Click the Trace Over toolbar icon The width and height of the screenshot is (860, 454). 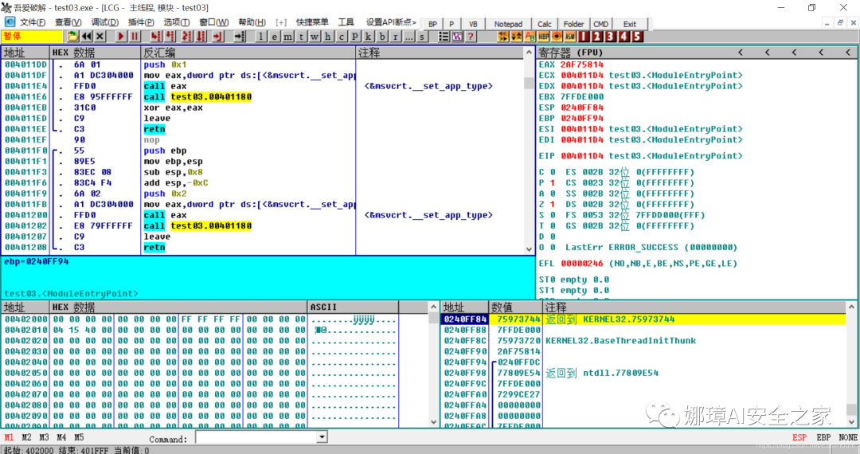pyautogui.click(x=201, y=36)
